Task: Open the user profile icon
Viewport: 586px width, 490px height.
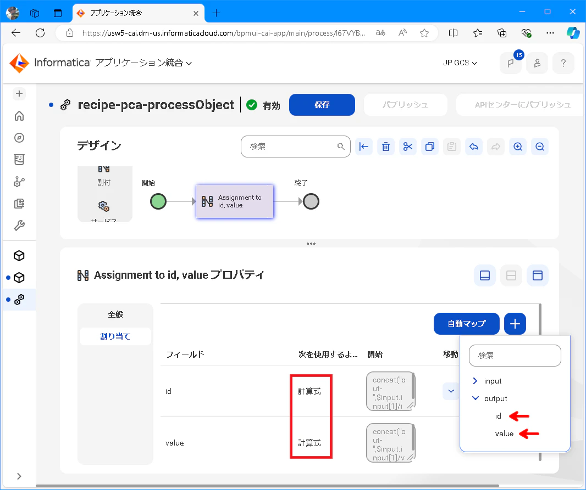Action: [537, 63]
